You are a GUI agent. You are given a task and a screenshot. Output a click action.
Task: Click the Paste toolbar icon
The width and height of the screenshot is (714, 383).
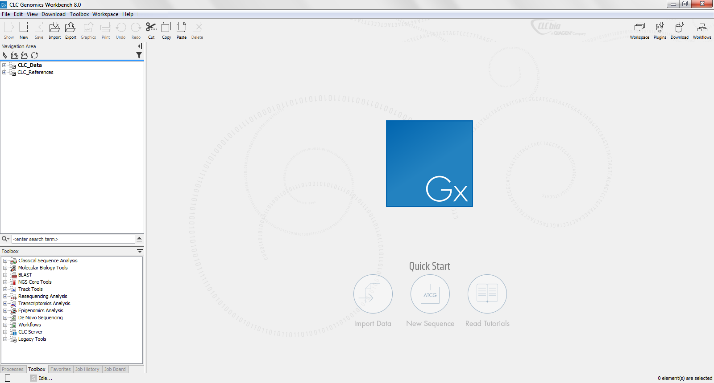pos(182,30)
